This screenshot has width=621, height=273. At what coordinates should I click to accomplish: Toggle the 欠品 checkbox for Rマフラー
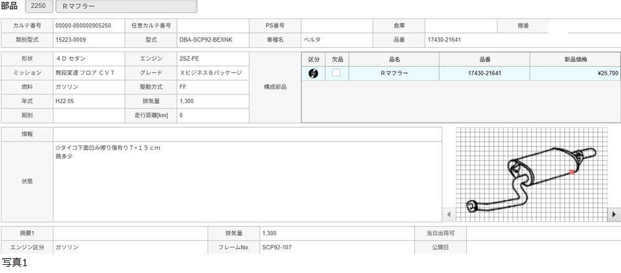336,73
